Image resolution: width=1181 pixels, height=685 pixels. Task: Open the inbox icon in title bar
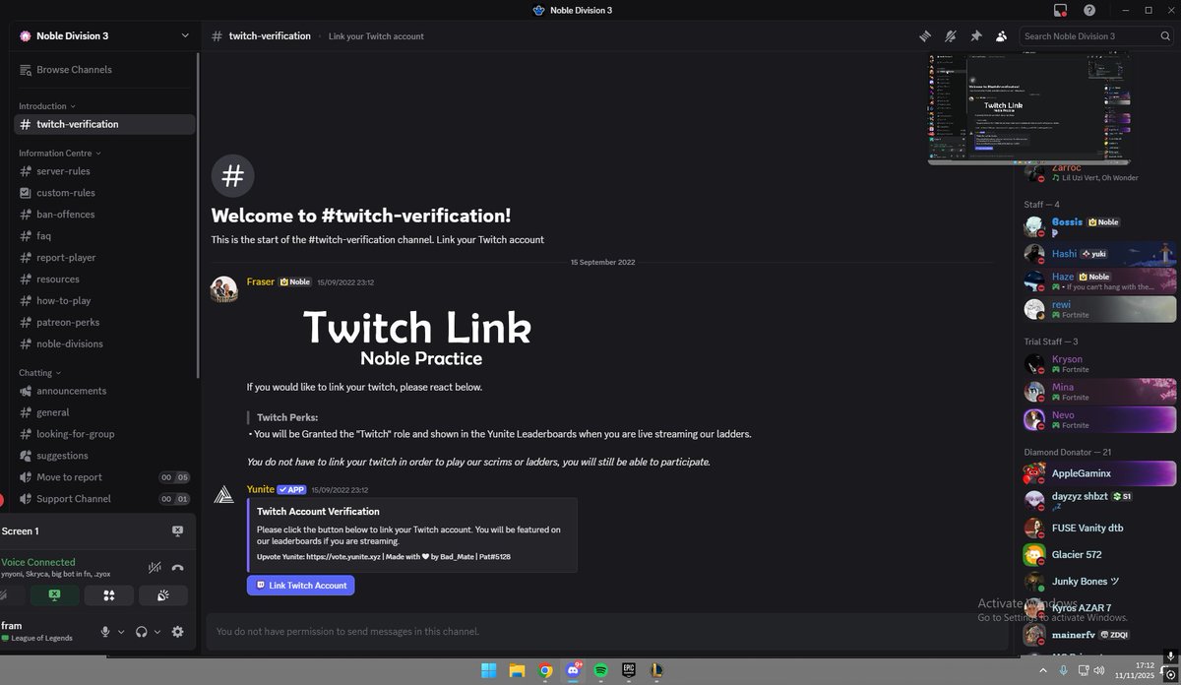point(1060,10)
